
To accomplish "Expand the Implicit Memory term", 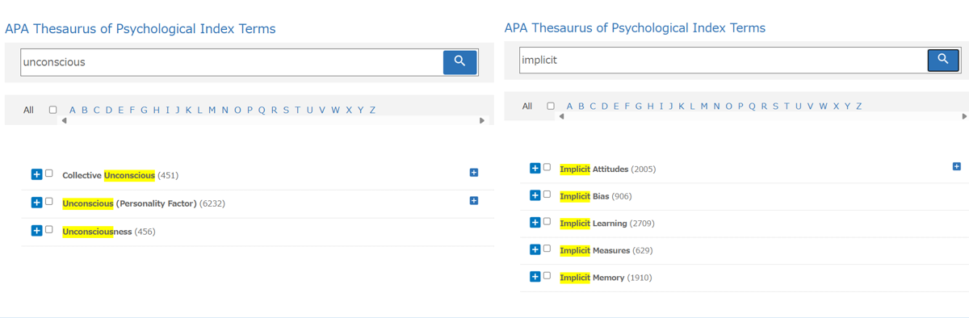I will (x=535, y=277).
